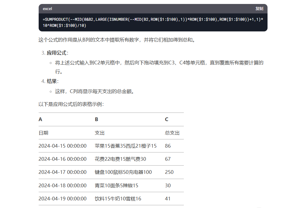Click the cell 苹果15香蕉35西瓜21橙子15
301x208 pixels.
[x=126, y=146]
